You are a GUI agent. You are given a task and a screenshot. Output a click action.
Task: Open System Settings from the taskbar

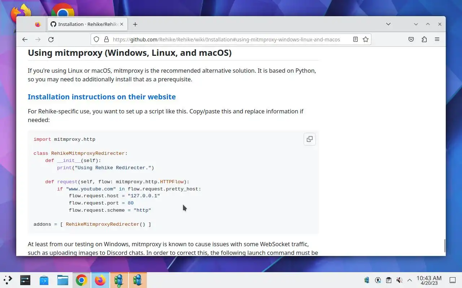pos(25,280)
